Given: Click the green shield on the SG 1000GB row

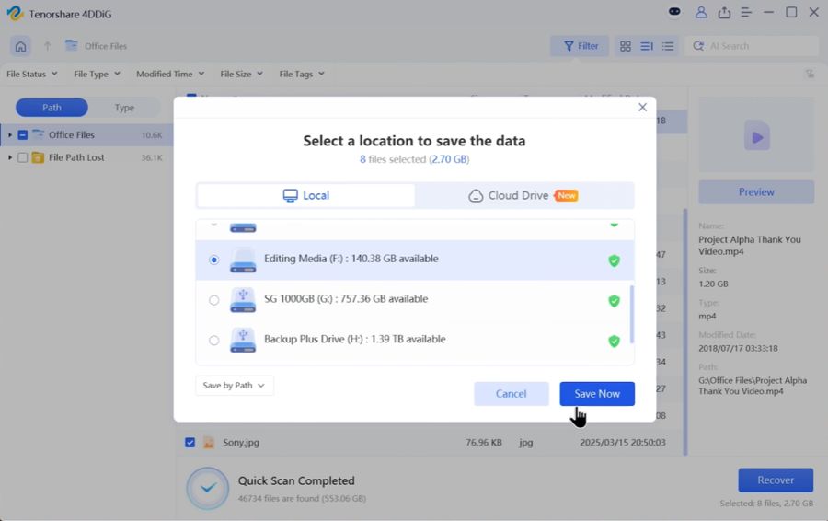Looking at the screenshot, I should pyautogui.click(x=614, y=301).
